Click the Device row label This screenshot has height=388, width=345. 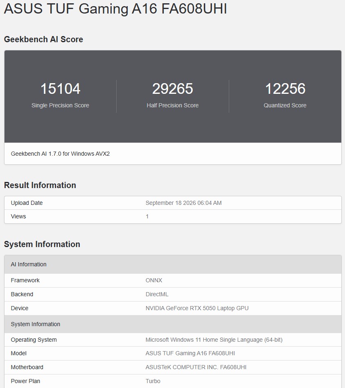tap(20, 308)
